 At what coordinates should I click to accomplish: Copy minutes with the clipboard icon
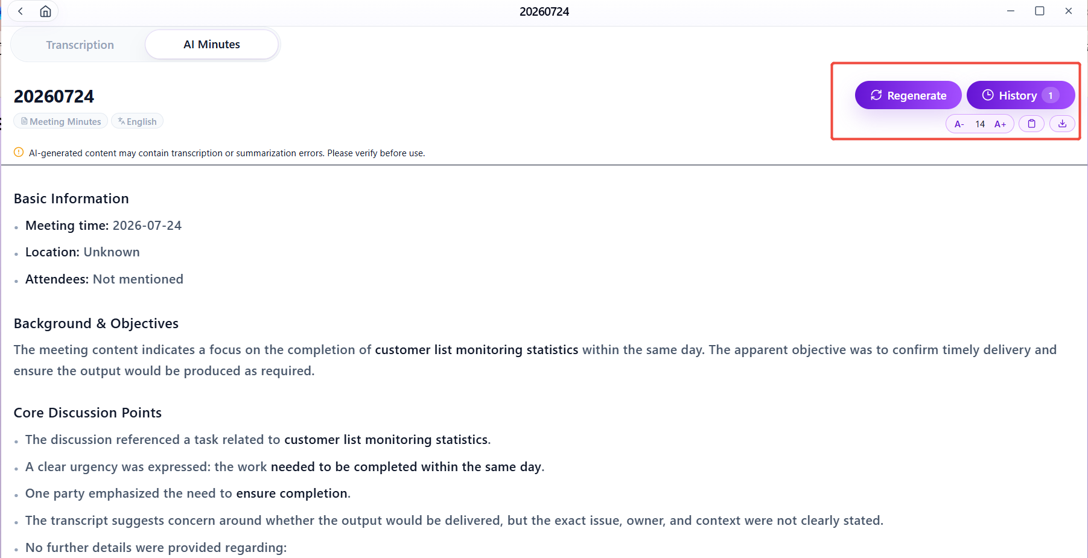(x=1032, y=124)
